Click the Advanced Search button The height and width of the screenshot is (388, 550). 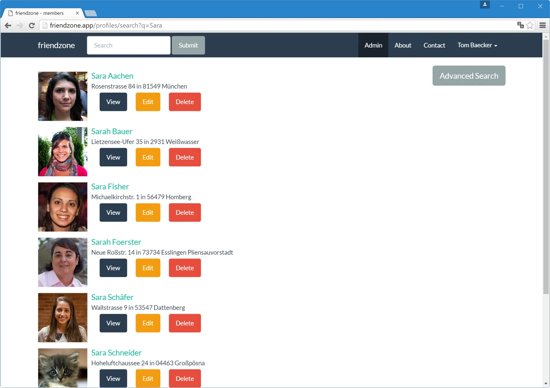(x=469, y=76)
